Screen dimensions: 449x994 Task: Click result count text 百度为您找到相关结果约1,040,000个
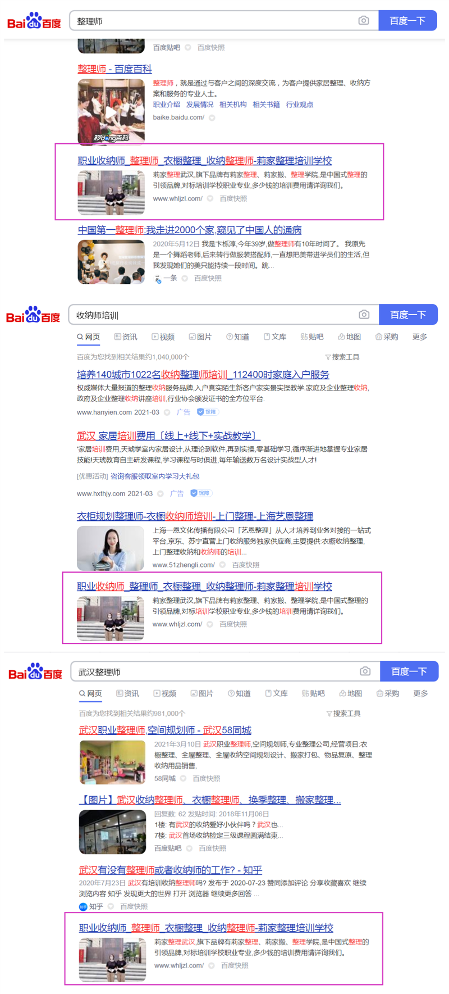click(133, 357)
